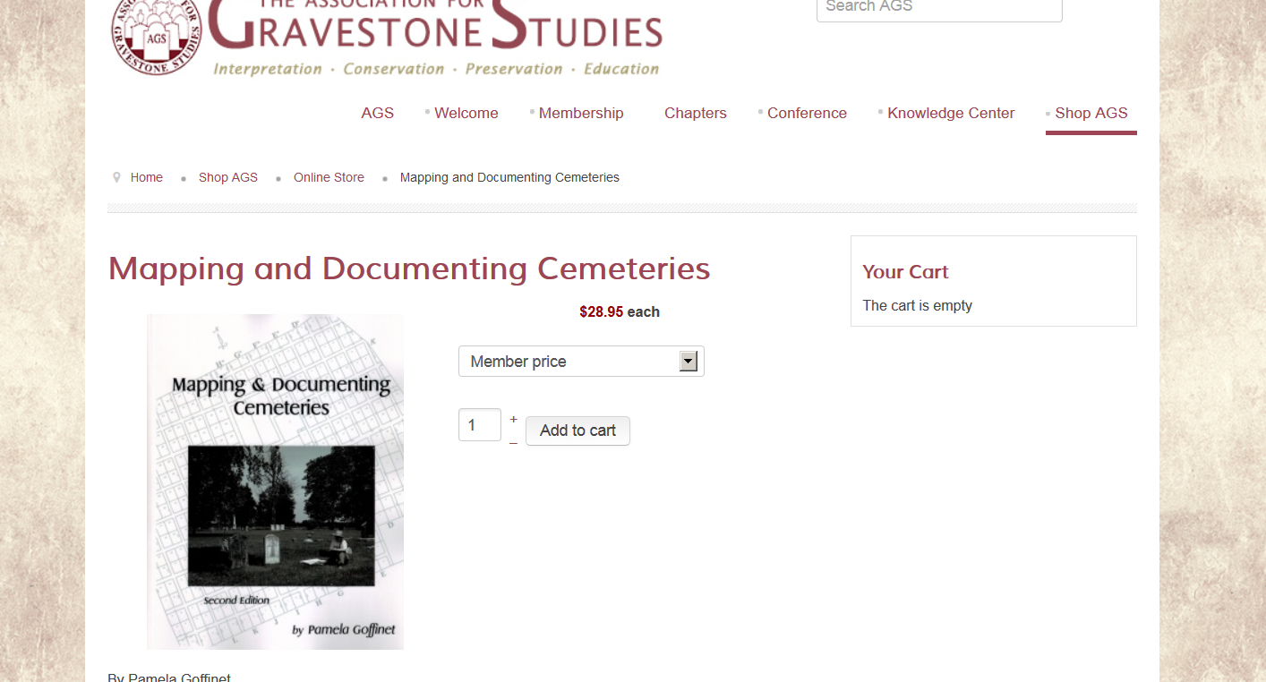
Task: Open the AGS menu item
Action: [x=378, y=113]
